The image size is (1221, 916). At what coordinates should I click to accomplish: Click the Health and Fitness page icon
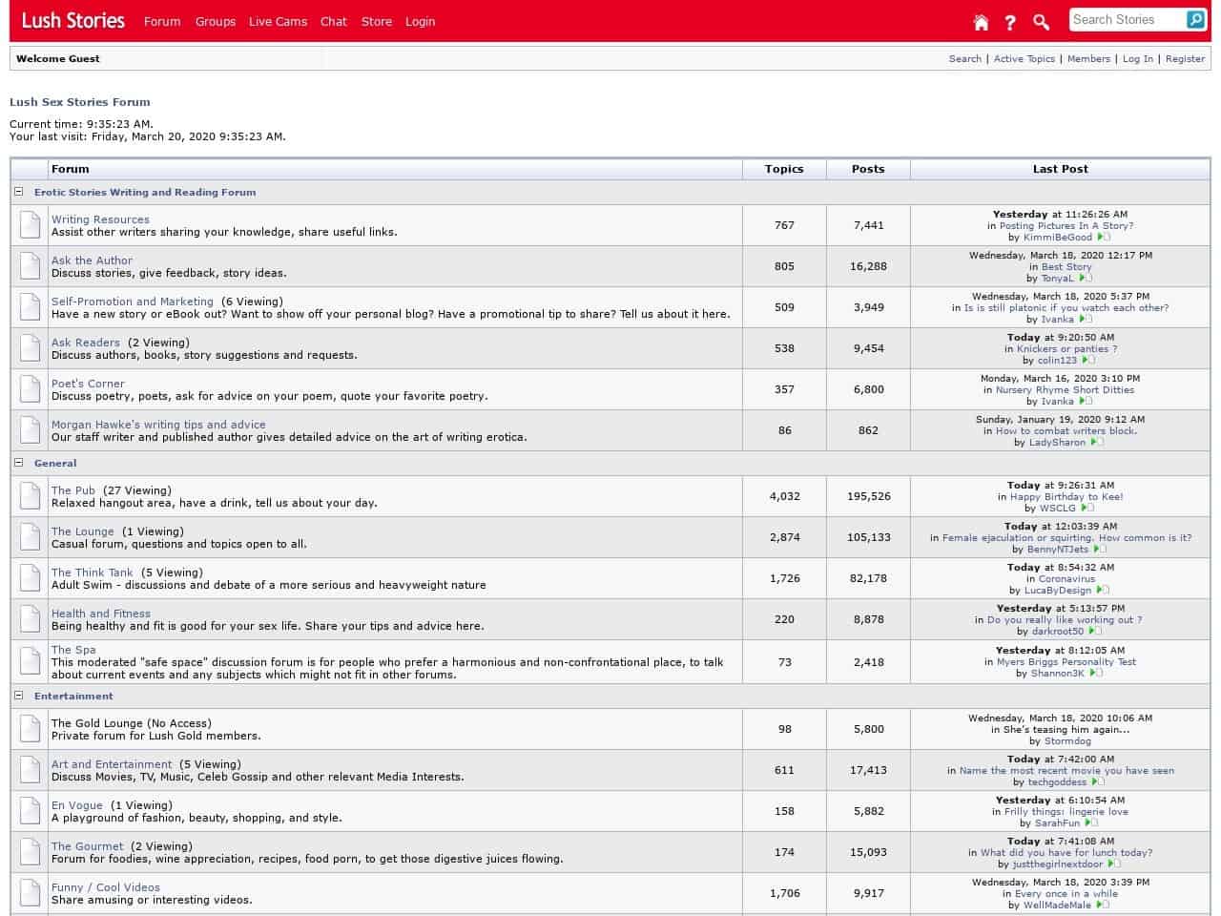(30, 619)
